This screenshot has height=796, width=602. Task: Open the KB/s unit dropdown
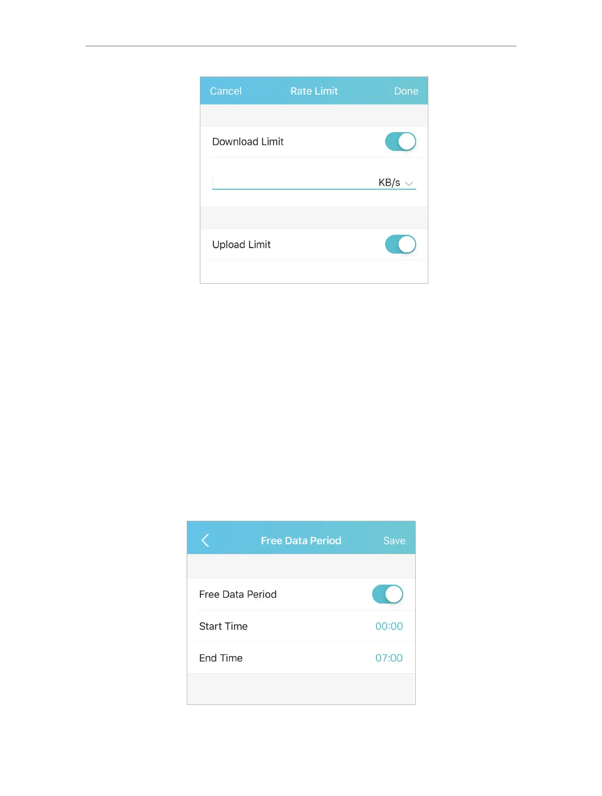390,183
